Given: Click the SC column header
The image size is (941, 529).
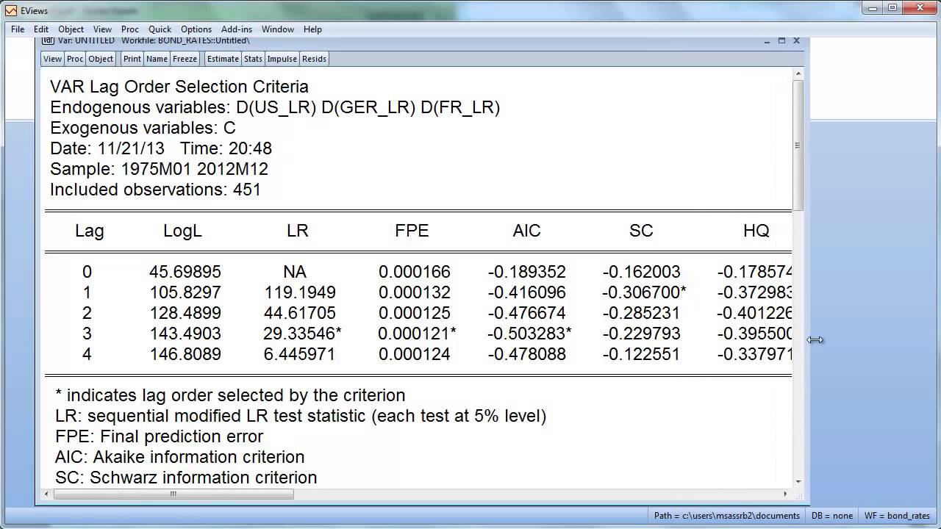Looking at the screenshot, I should point(641,231).
